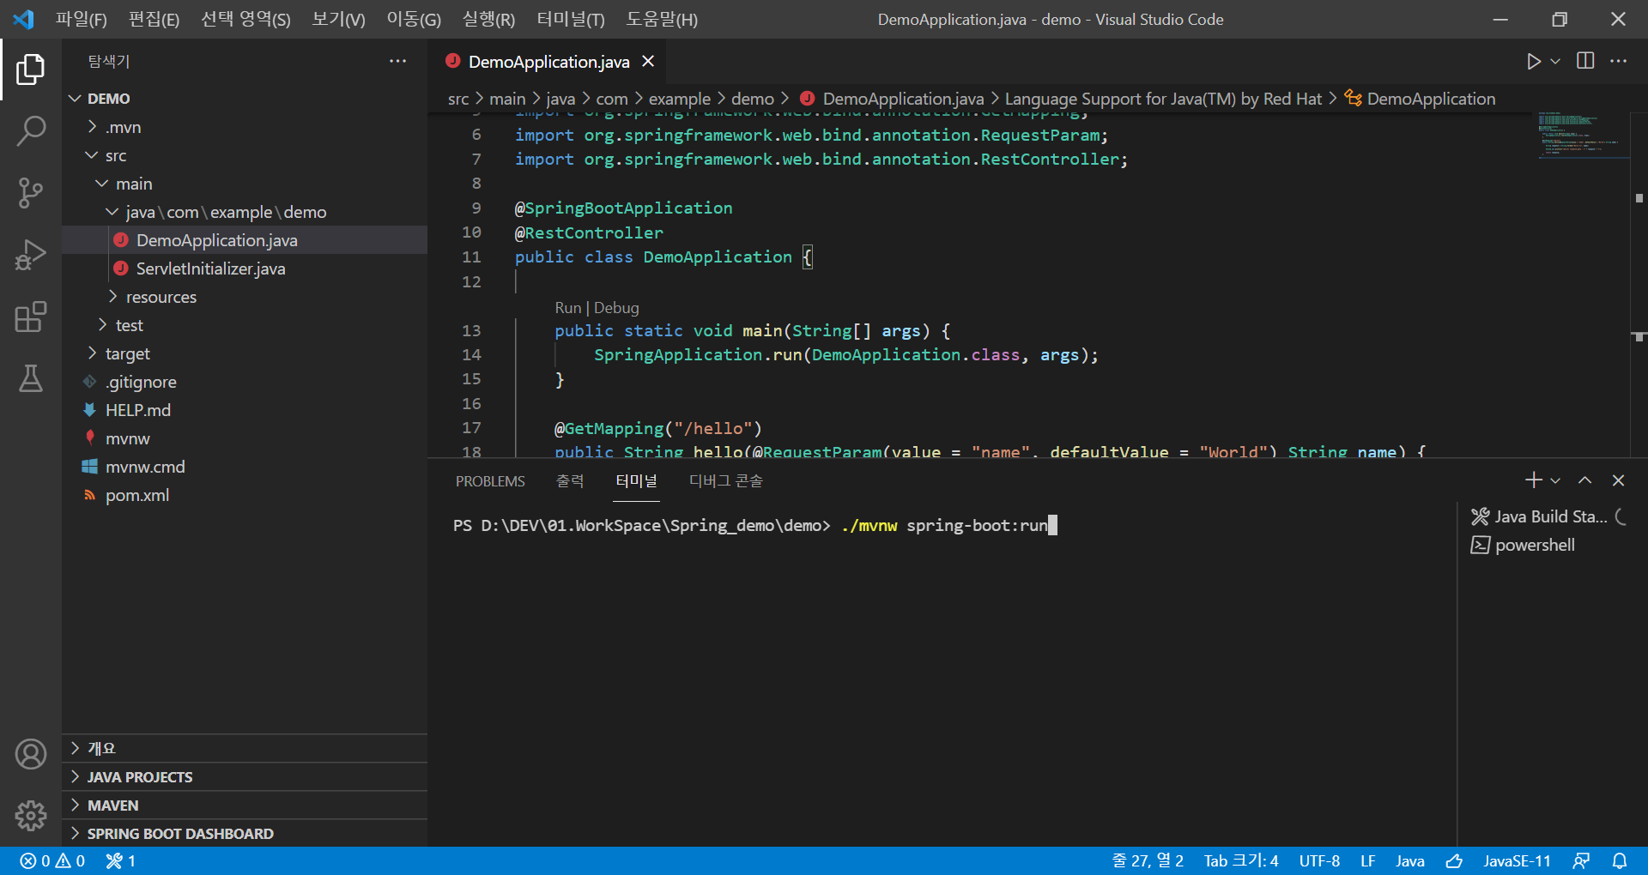Click the DemoApplication breadcrumb symbol
The image size is (1648, 875).
pyautogui.click(x=1421, y=99)
